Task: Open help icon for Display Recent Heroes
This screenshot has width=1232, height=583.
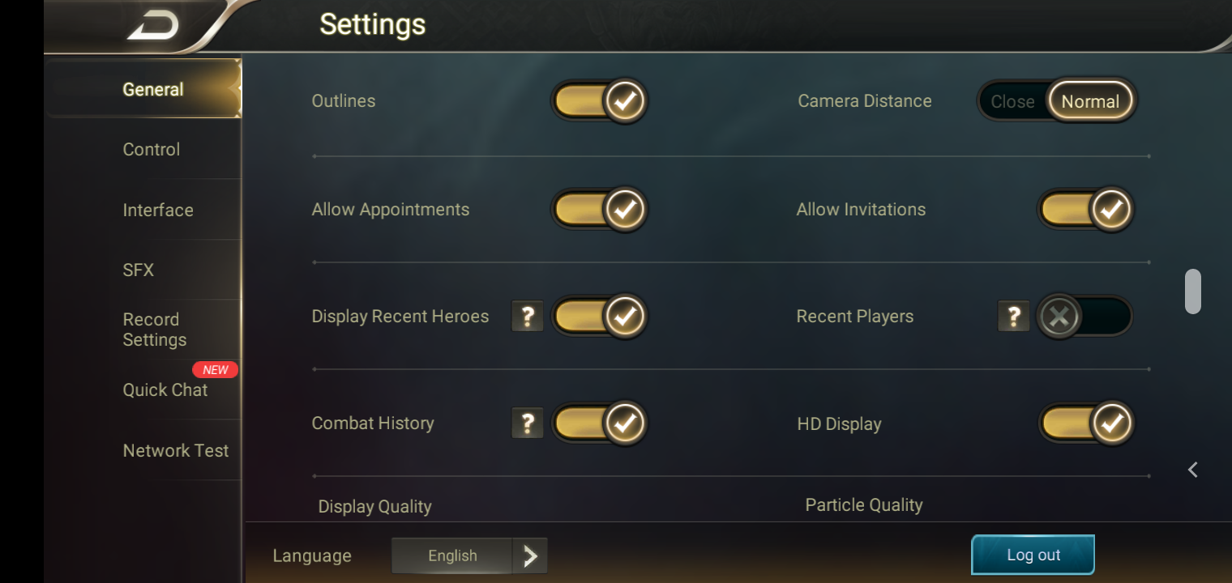Action: (527, 316)
